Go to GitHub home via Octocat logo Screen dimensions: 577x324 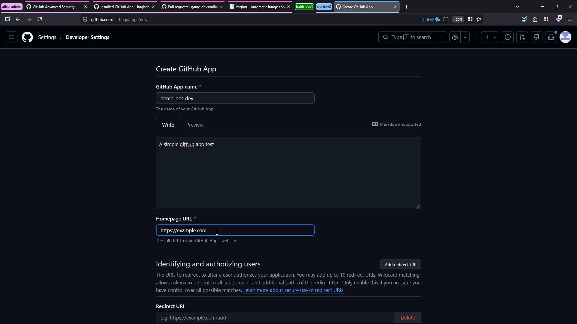tap(27, 37)
